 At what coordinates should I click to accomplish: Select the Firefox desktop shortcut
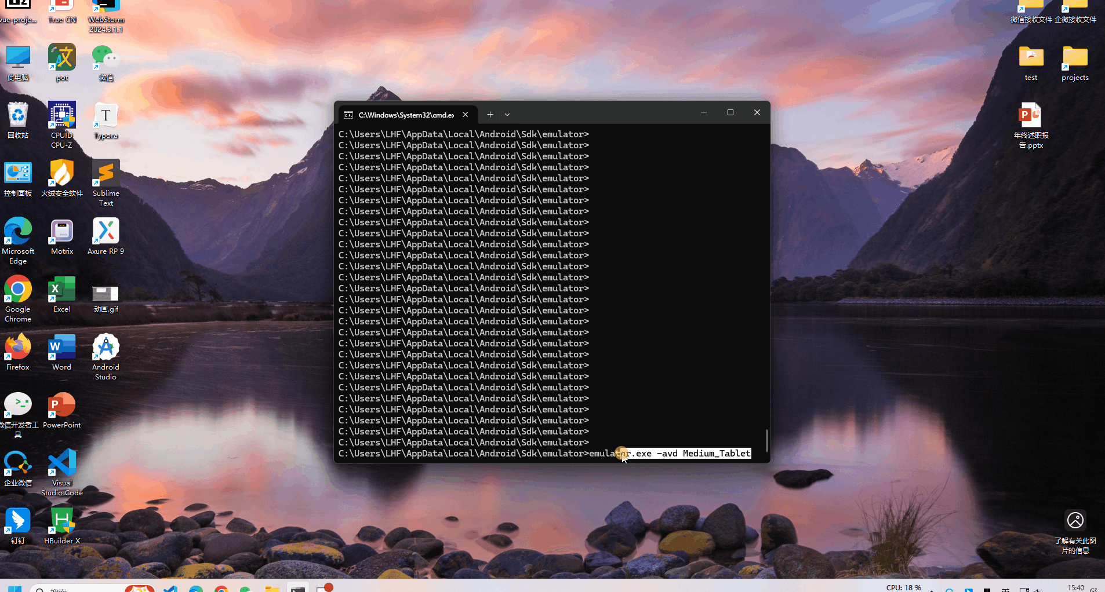[18, 348]
